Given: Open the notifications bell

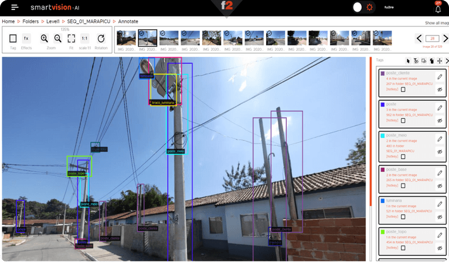Looking at the screenshot, I should click(x=438, y=8).
